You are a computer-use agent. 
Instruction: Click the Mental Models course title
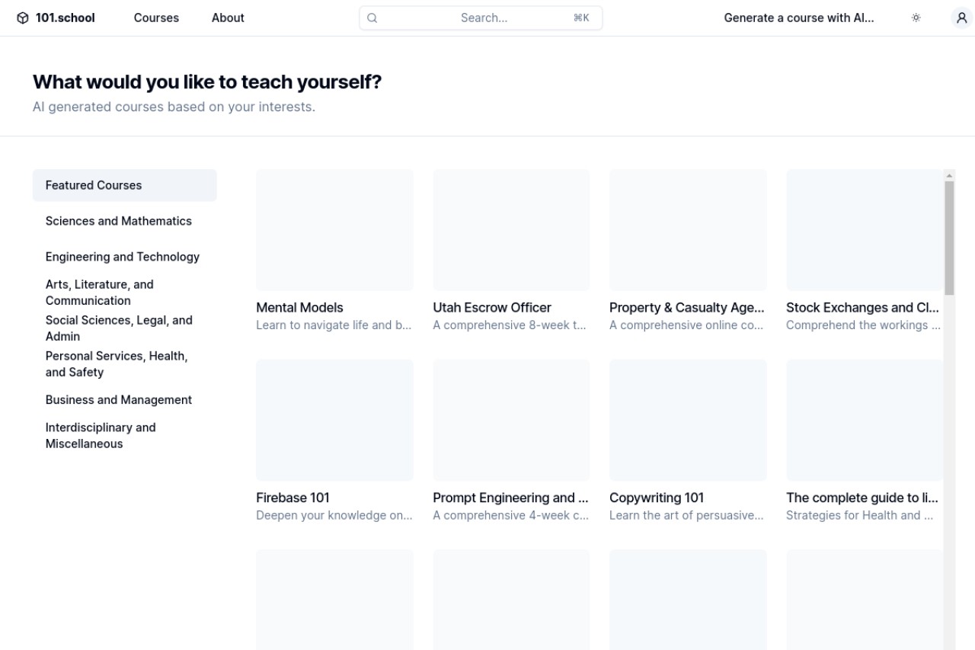(x=299, y=308)
